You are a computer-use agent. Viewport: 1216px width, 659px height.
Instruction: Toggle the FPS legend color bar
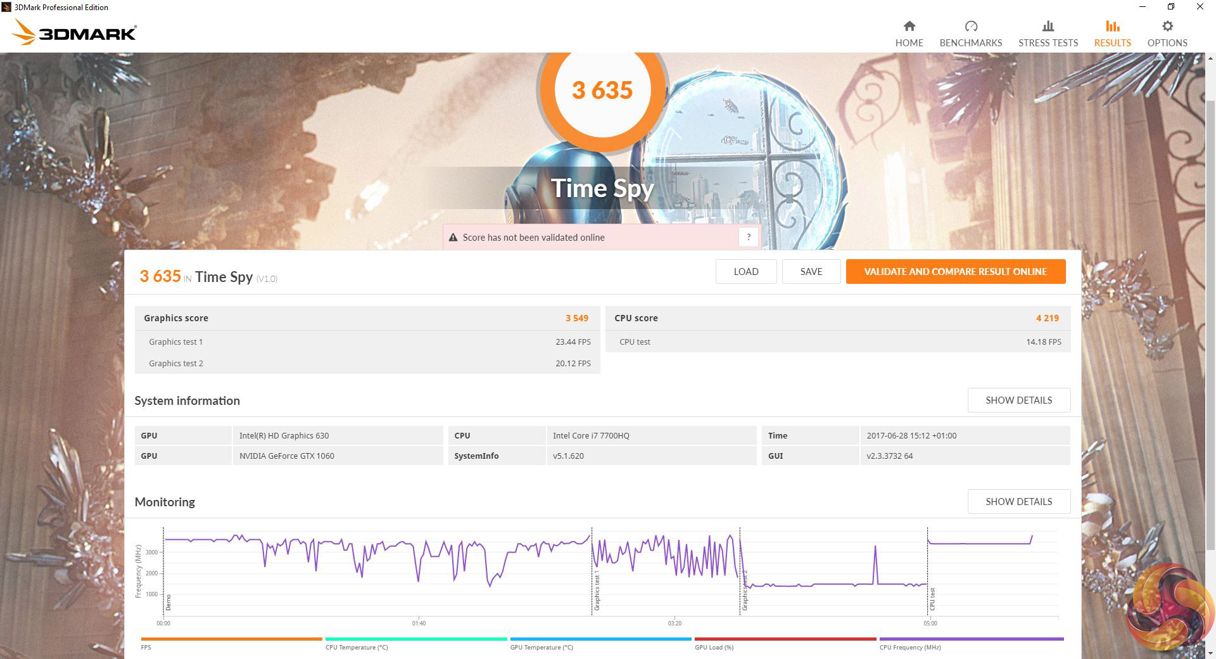click(231, 639)
